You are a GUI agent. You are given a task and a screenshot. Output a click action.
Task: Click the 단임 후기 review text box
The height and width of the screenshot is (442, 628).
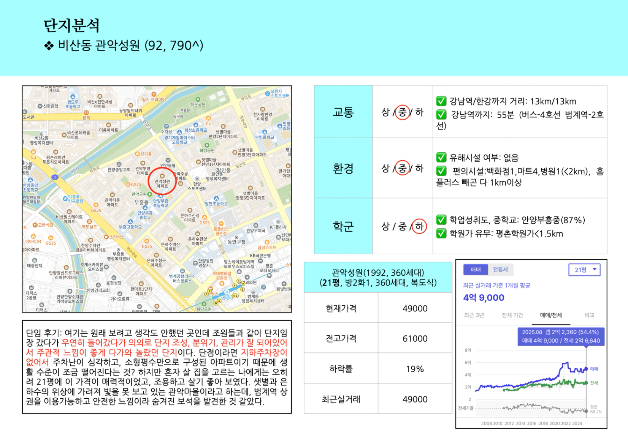(157, 367)
